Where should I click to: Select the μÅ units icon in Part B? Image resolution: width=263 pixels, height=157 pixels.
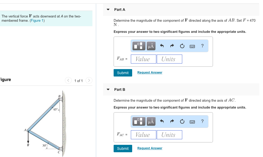[150, 121]
